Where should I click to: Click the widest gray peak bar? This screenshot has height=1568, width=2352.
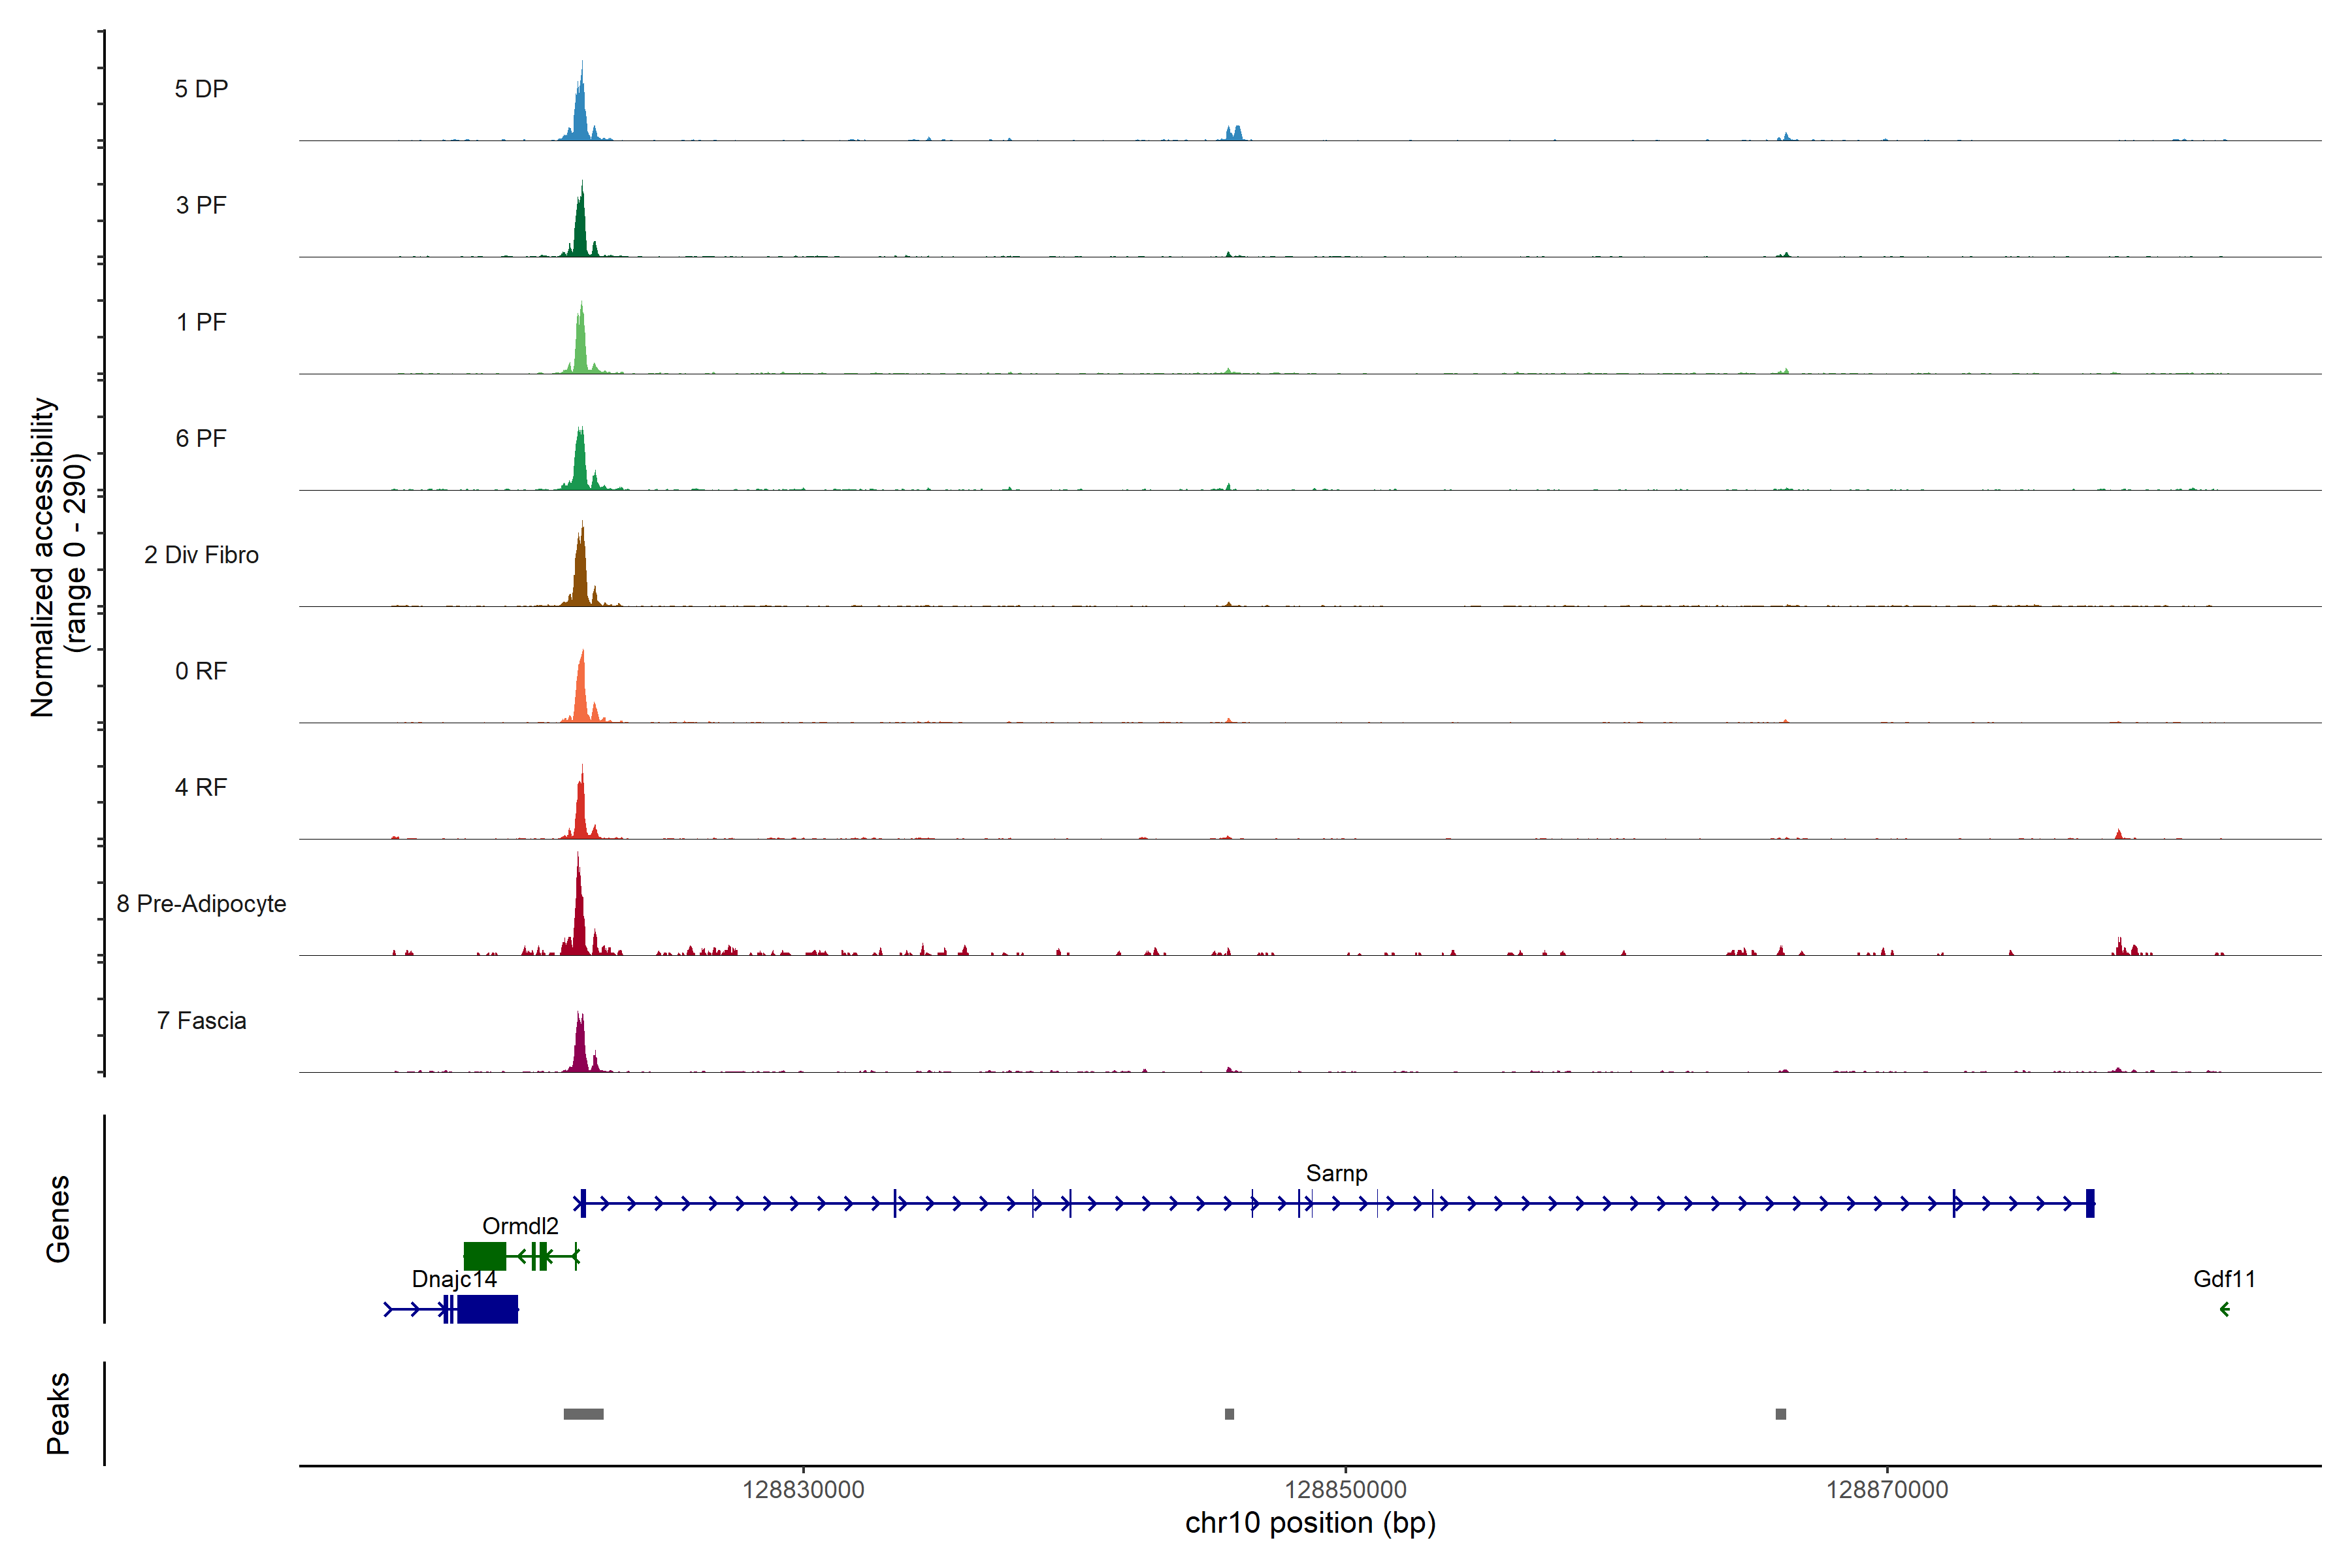click(583, 1414)
